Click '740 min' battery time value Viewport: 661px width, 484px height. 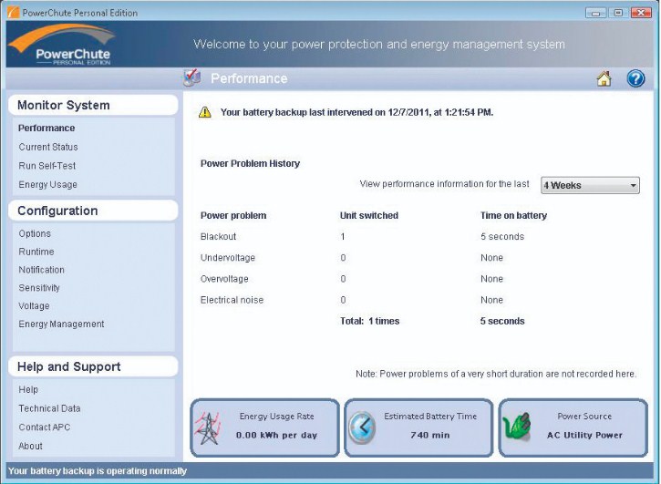click(x=430, y=435)
